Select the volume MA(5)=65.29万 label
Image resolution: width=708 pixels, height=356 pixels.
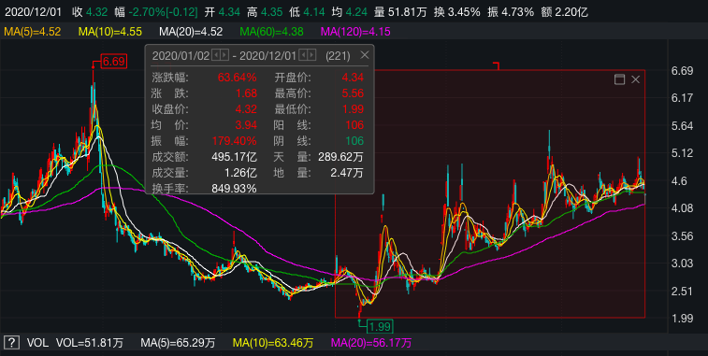[x=178, y=343]
